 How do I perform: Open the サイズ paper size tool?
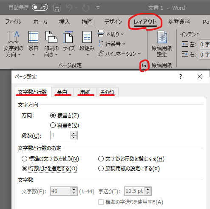point(69,44)
